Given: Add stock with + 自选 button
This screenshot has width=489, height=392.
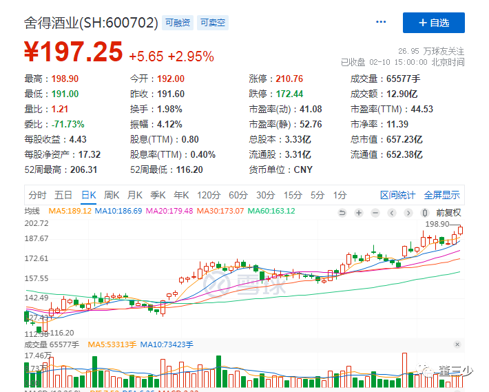Looking at the screenshot, I should (x=433, y=23).
